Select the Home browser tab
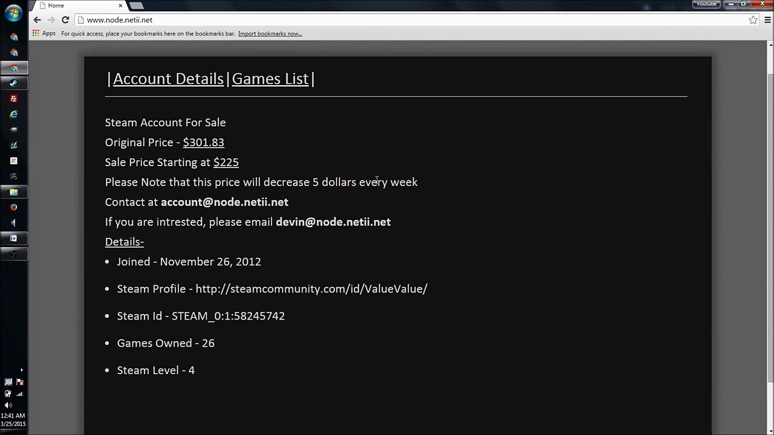774x435 pixels. [x=80, y=5]
